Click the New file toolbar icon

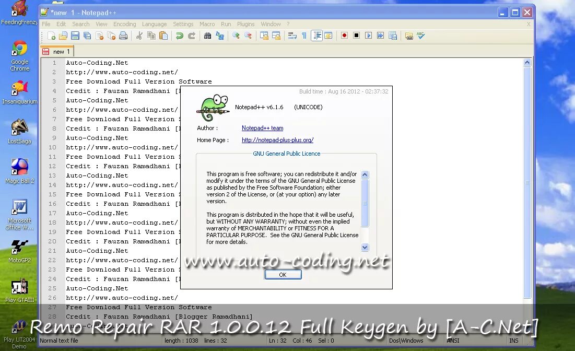[x=51, y=36]
